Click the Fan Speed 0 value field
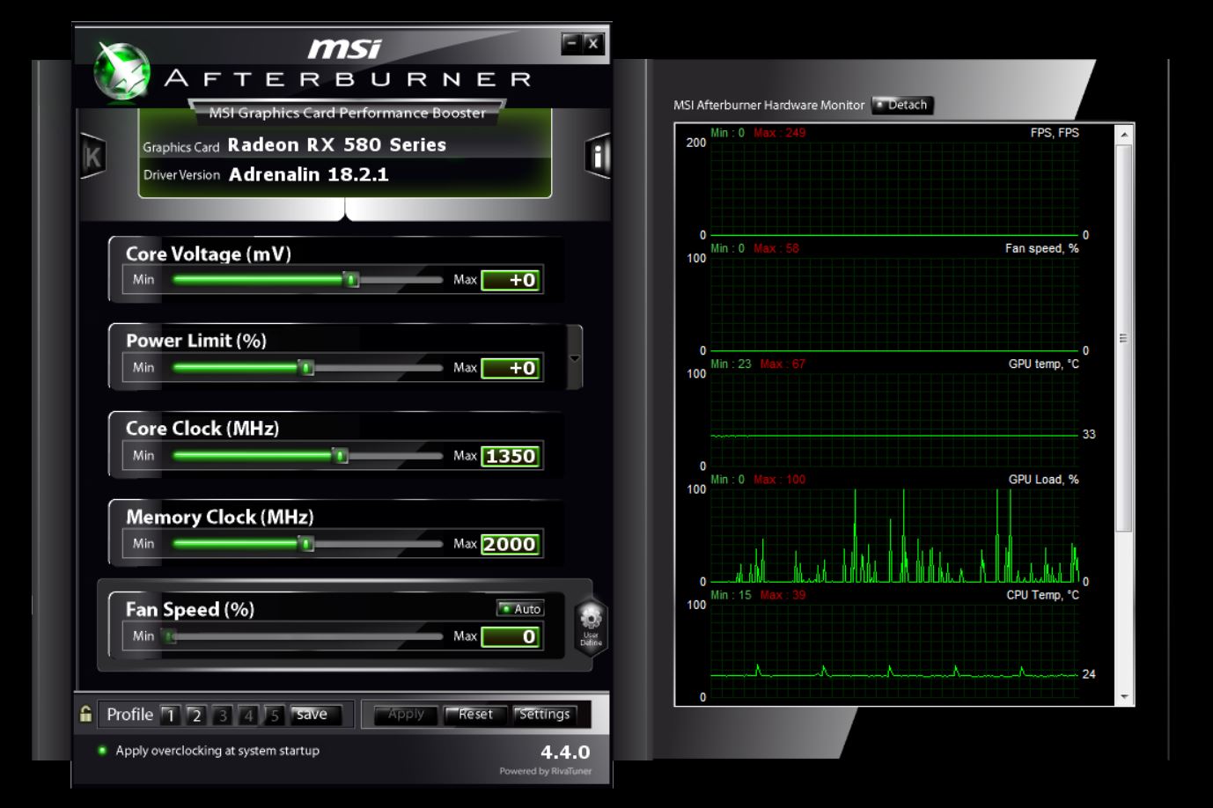 tap(511, 636)
